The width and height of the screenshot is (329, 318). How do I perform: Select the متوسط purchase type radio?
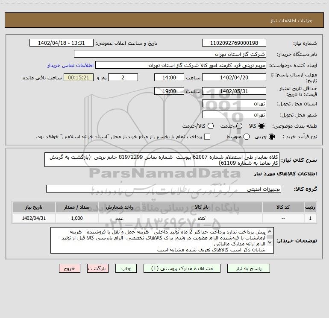(247, 137)
